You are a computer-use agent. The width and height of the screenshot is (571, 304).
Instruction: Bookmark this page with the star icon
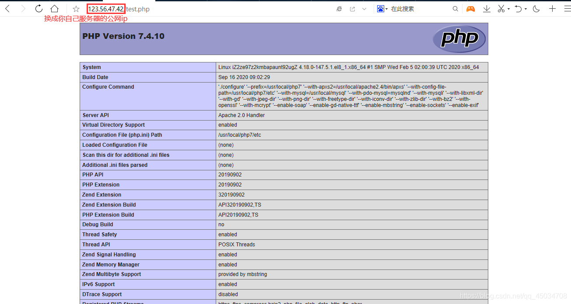click(76, 9)
